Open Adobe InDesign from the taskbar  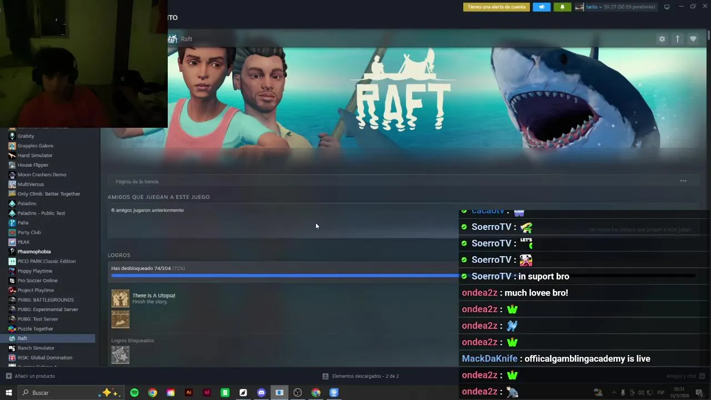pyautogui.click(x=207, y=393)
